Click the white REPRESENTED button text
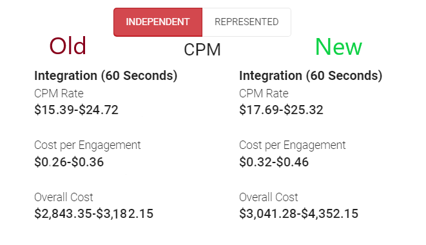The width and height of the screenshot is (426, 245). click(247, 22)
